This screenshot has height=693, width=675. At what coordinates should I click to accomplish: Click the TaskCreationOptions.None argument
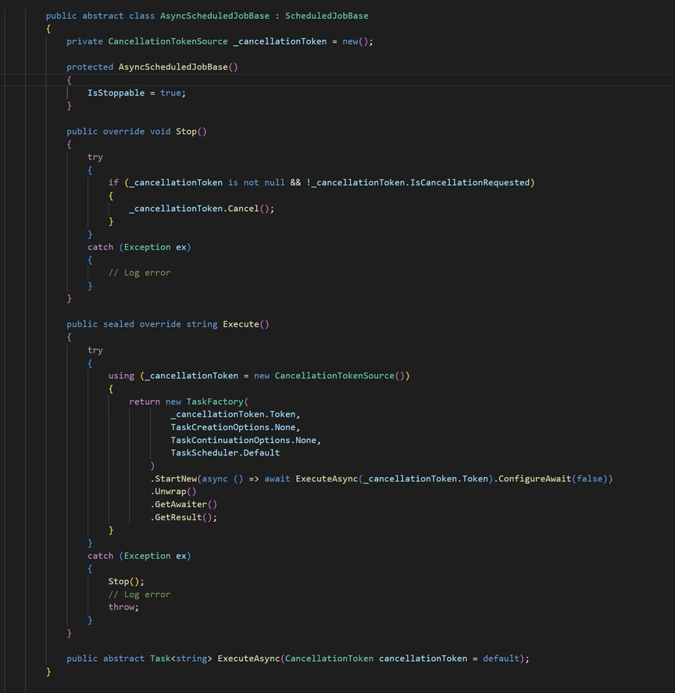(234, 427)
